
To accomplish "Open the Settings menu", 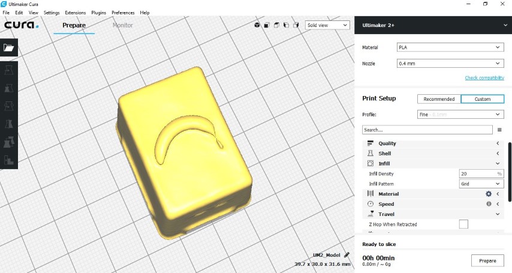I will 52,13.
